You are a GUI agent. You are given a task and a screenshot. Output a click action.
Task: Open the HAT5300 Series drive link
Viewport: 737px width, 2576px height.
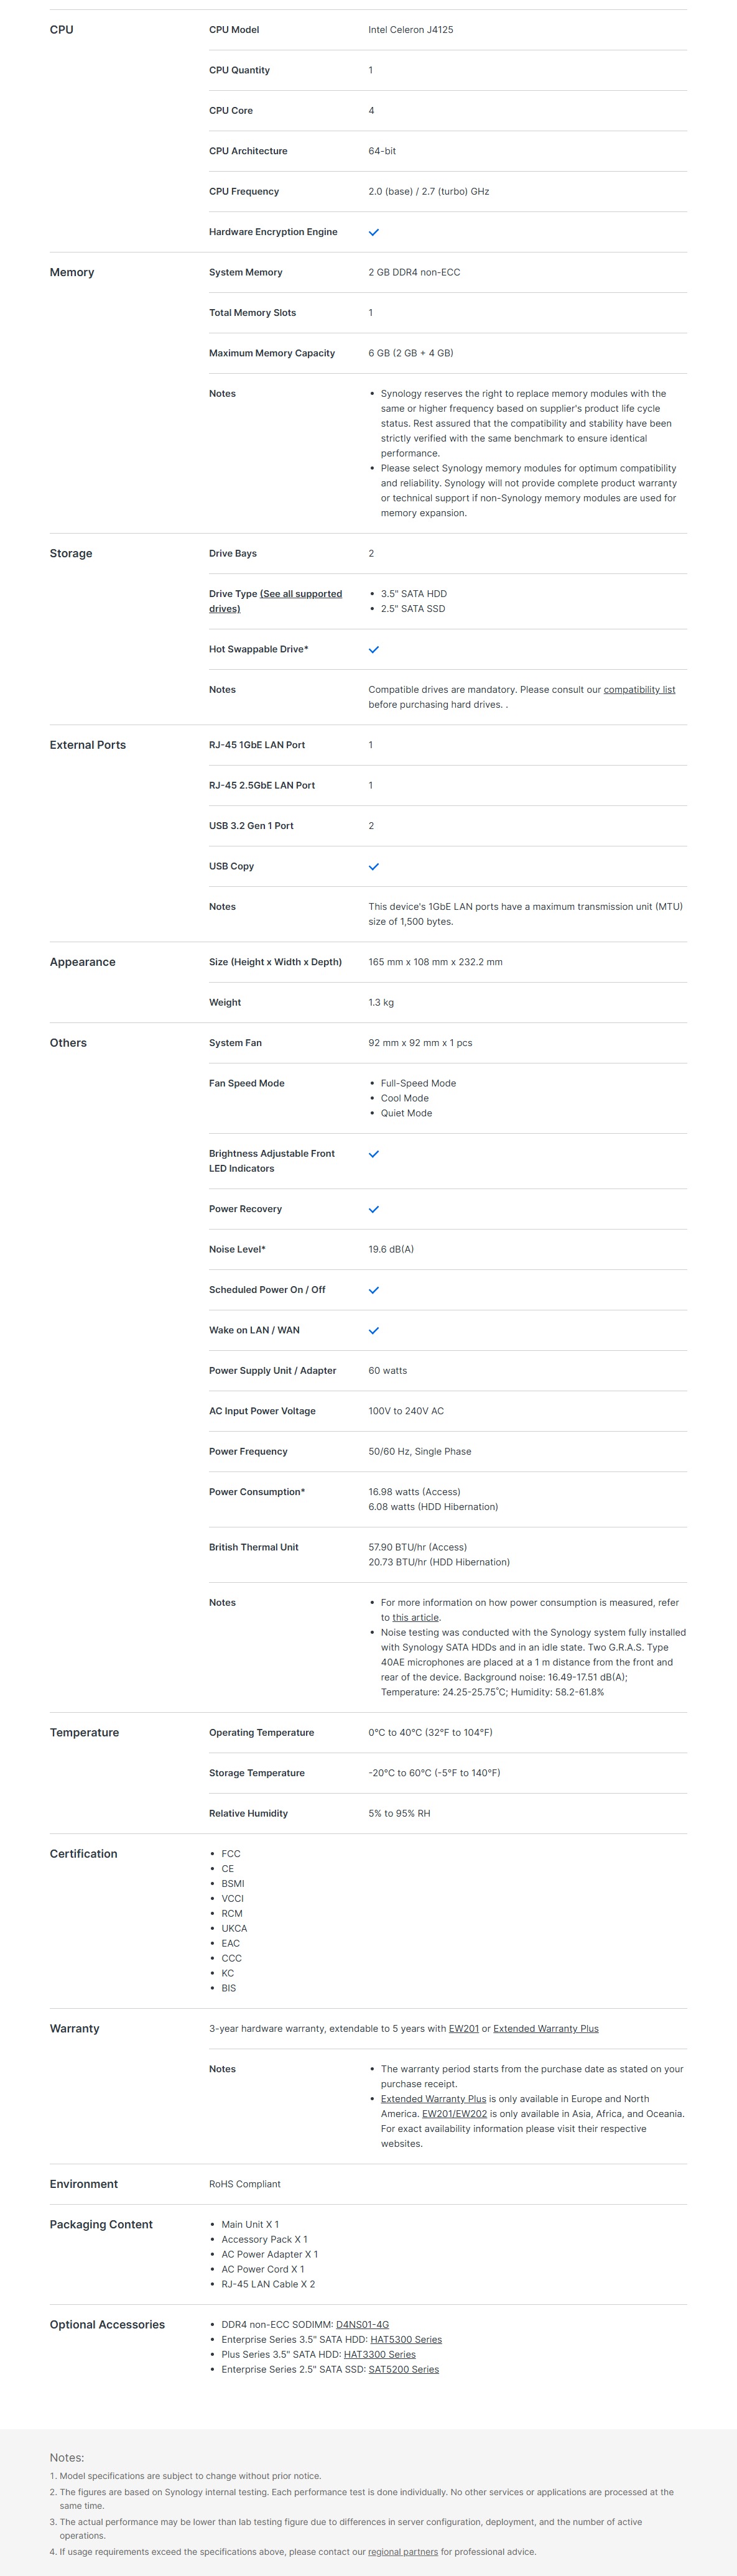pyautogui.click(x=406, y=2339)
